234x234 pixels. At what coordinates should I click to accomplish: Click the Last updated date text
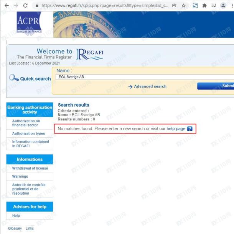point(34,63)
